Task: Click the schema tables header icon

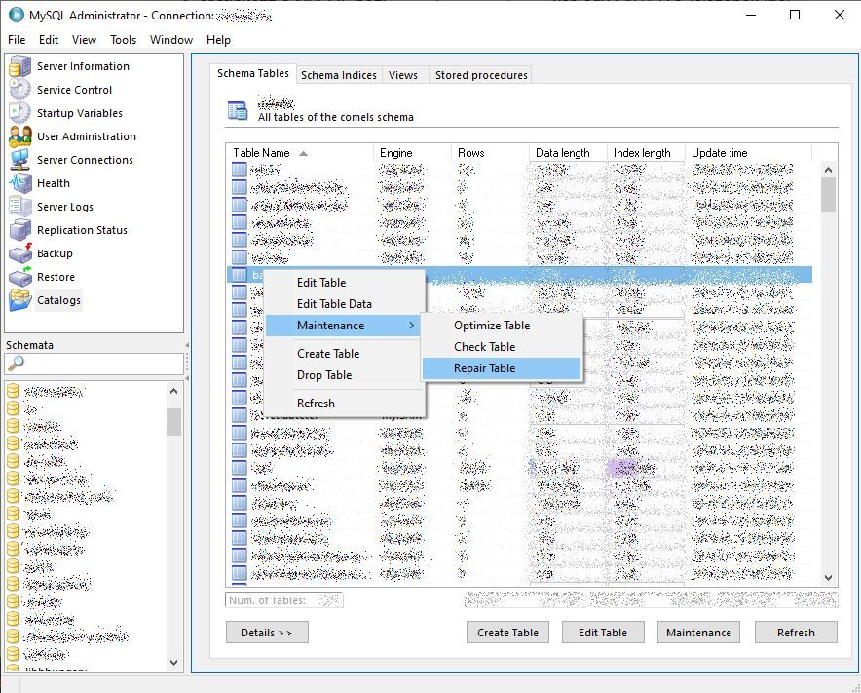Action: [x=238, y=110]
